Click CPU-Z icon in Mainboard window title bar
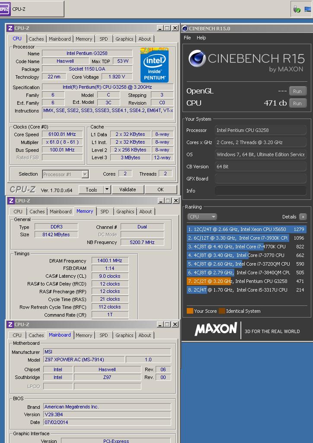 [10, 324]
